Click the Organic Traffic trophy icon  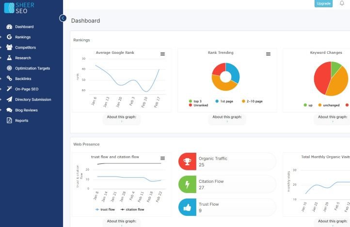click(187, 162)
